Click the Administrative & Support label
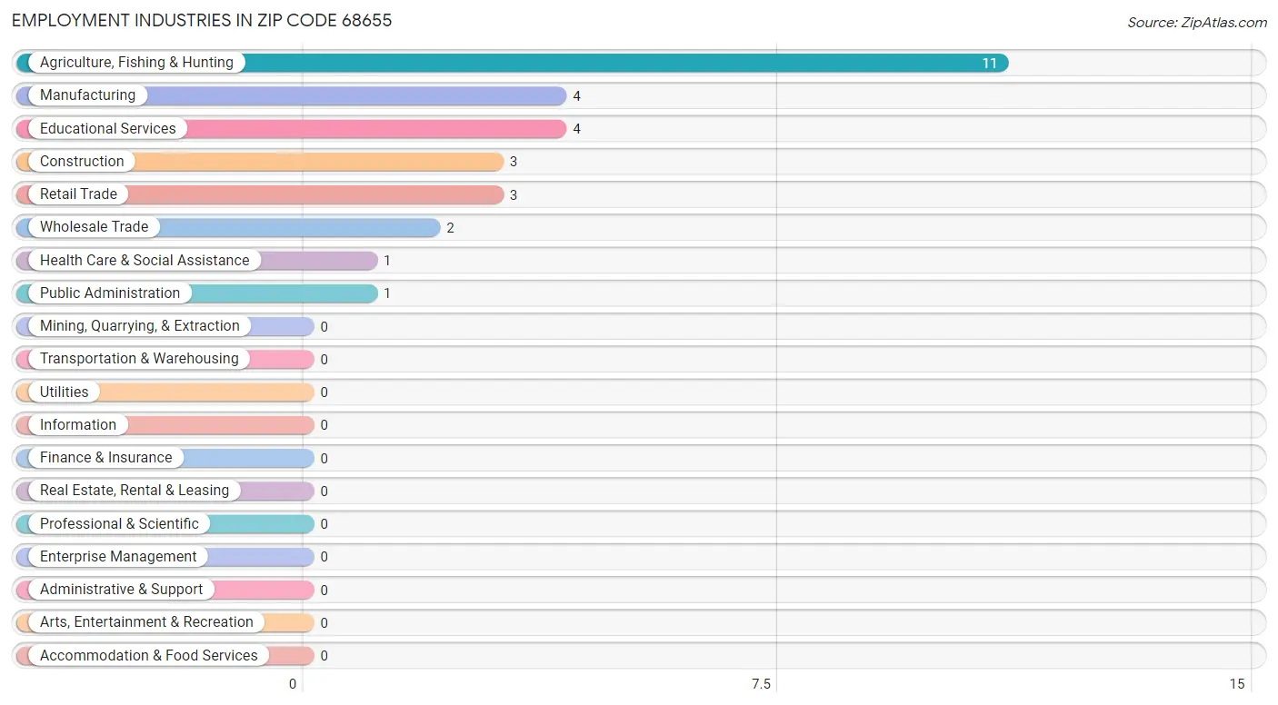This screenshot has height=705, width=1278. 122,589
